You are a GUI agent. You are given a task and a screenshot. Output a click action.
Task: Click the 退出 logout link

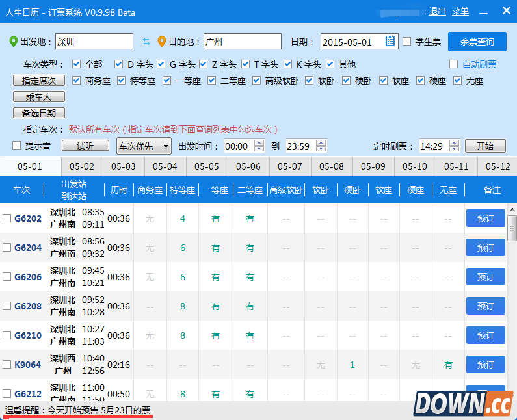coord(438,12)
